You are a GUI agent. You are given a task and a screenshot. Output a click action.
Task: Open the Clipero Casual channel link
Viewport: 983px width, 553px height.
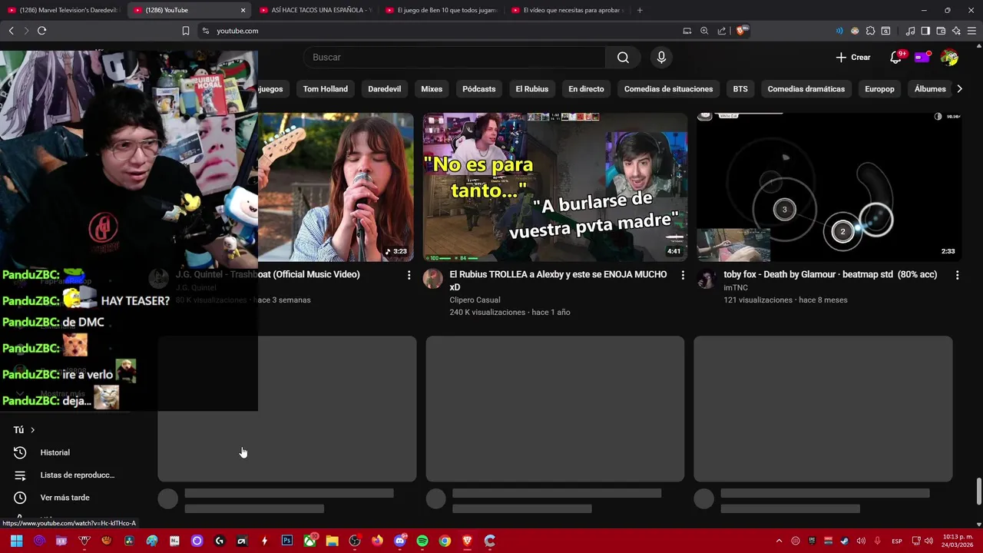[475, 300]
